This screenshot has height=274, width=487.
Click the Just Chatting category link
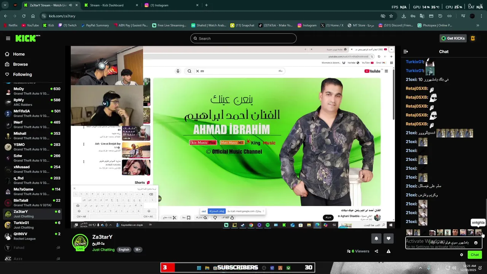[x=103, y=250]
